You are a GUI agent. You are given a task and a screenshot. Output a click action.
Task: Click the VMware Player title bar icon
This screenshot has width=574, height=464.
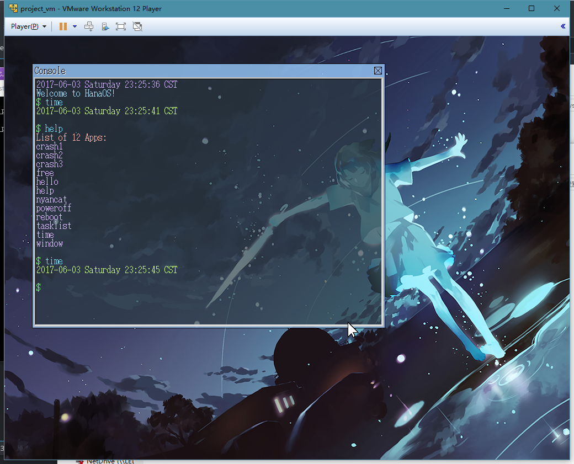click(x=13, y=8)
